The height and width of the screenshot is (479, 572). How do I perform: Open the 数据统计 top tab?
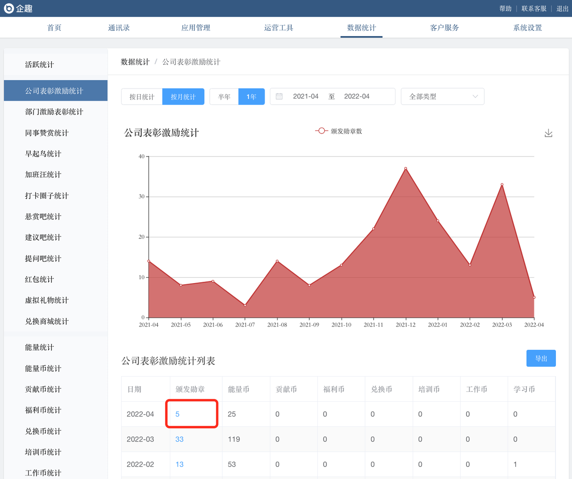click(361, 28)
